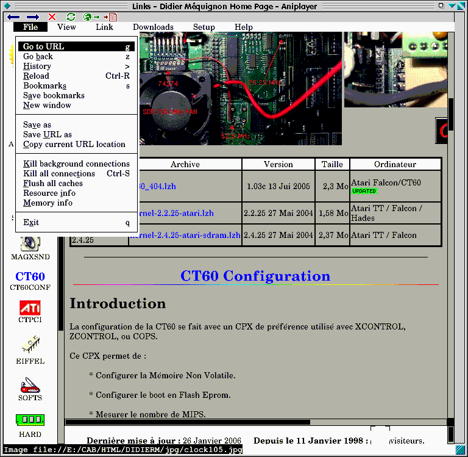Click the horizontal scrollbar thumb
The width and height of the screenshot is (468, 457).
[188, 422]
